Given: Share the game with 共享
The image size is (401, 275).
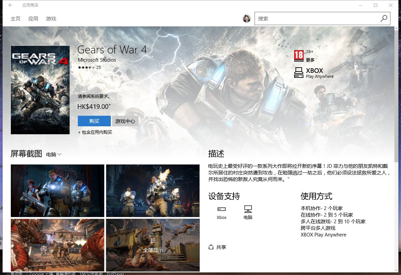Looking at the screenshot, I should coord(217,247).
